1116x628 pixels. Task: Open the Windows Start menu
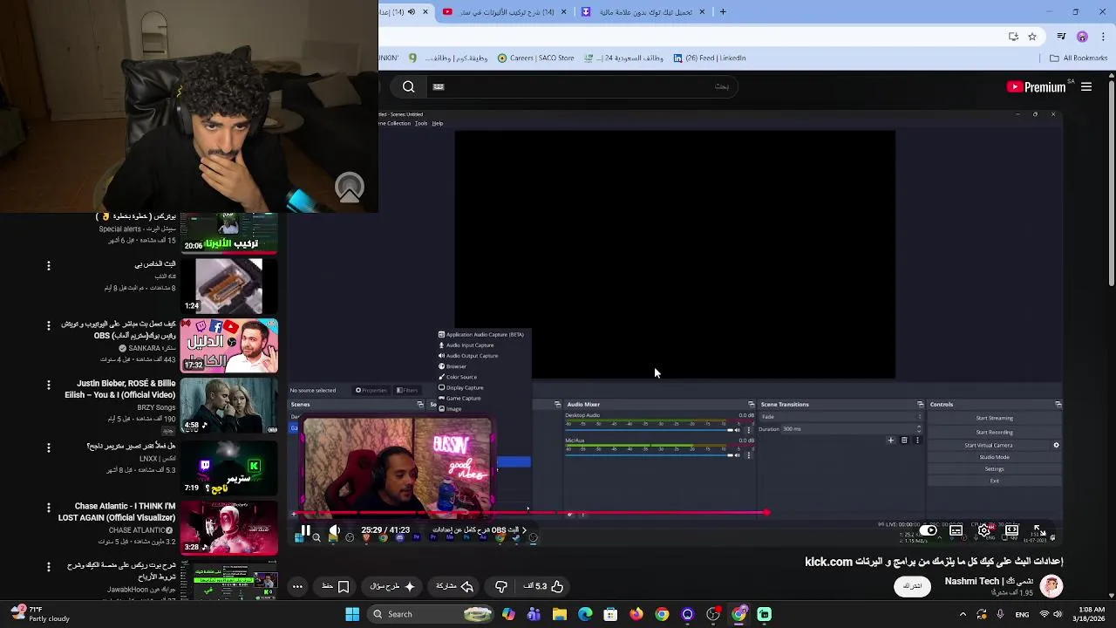[352, 614]
